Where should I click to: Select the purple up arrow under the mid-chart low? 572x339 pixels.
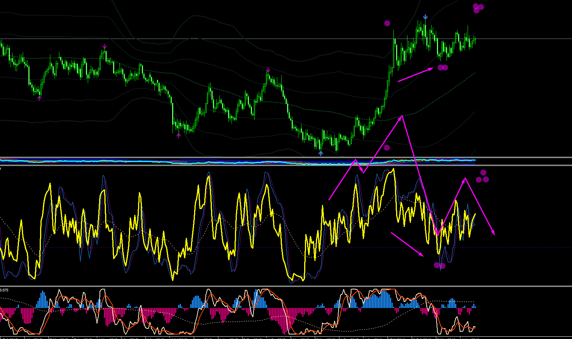coord(179,135)
